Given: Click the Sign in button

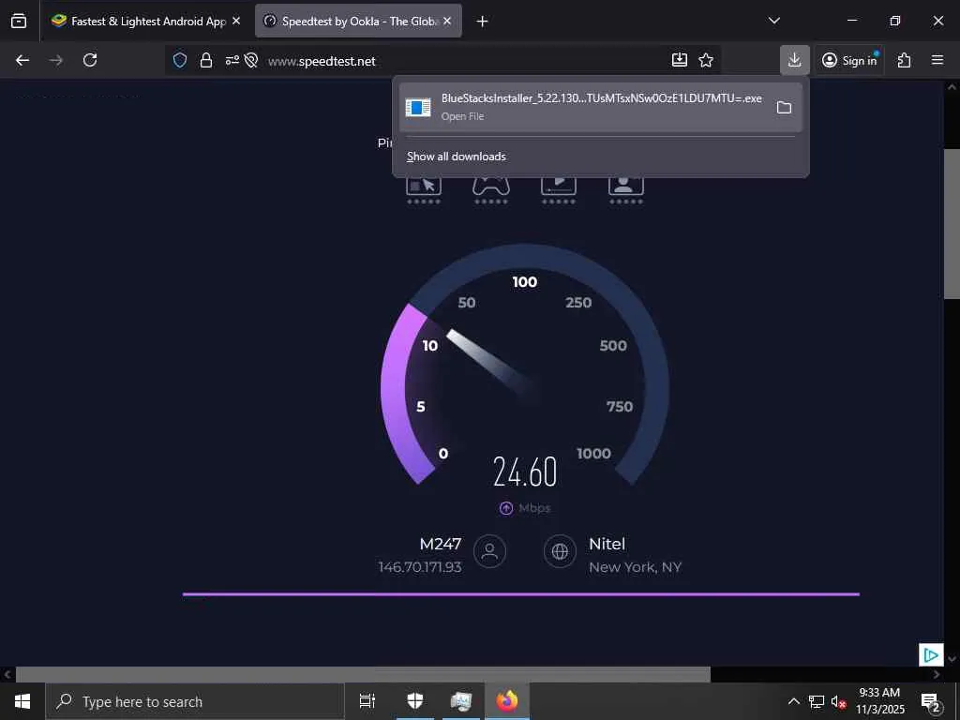Looking at the screenshot, I should tap(849, 60).
